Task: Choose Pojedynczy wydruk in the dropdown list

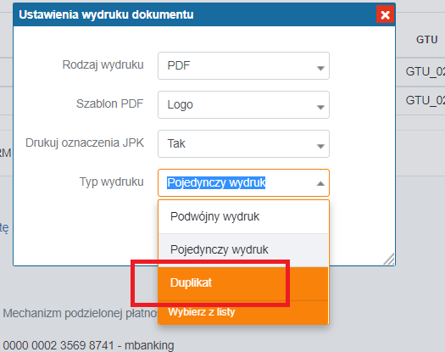Action: click(243, 250)
